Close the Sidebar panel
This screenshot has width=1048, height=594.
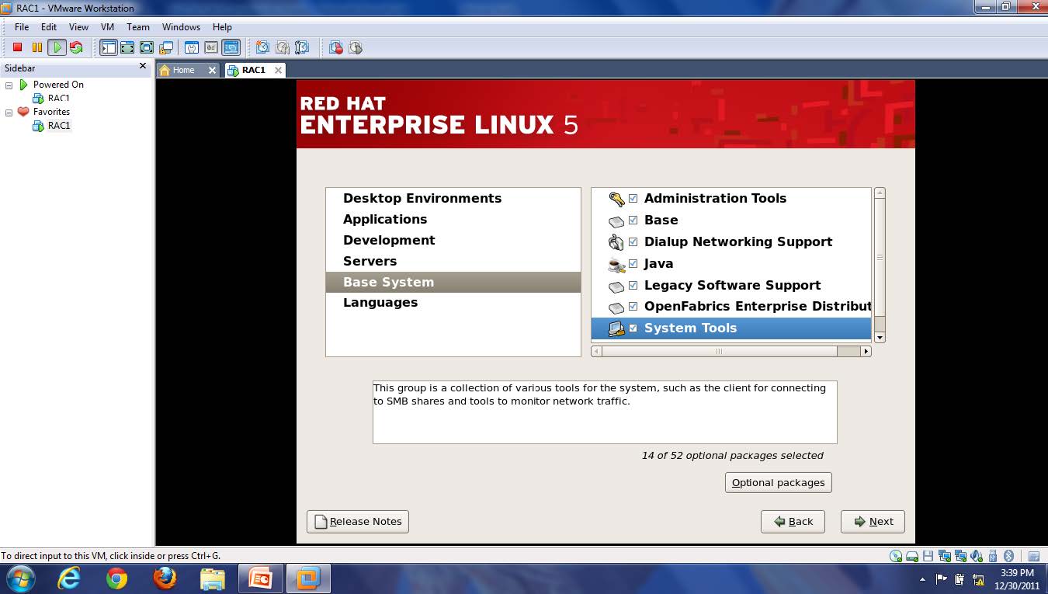(143, 67)
